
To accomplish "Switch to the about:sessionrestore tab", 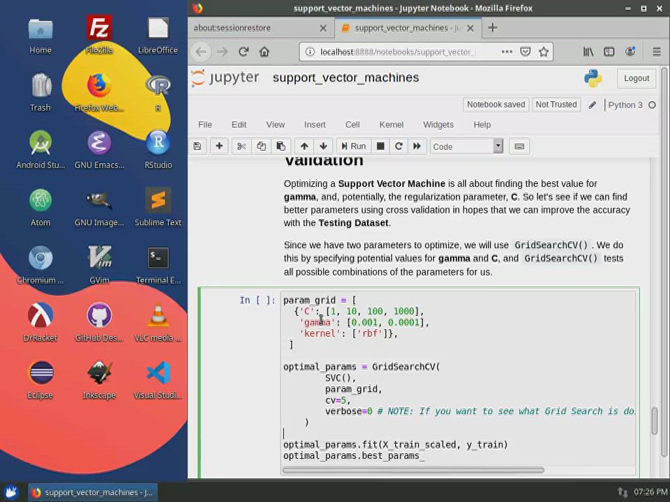I will (x=255, y=28).
